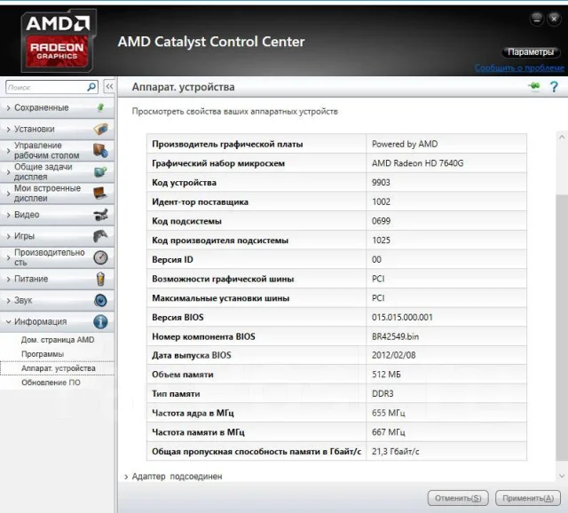Screen dimensions: 568x513
Task: Click the Код устройства 9903 value
Action: pyautogui.click(x=381, y=183)
